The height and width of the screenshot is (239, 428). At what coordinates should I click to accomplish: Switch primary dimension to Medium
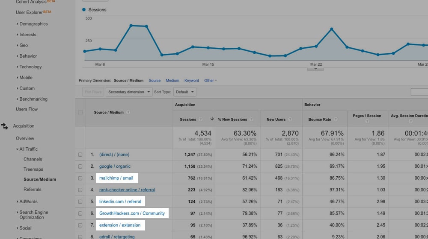tap(172, 81)
